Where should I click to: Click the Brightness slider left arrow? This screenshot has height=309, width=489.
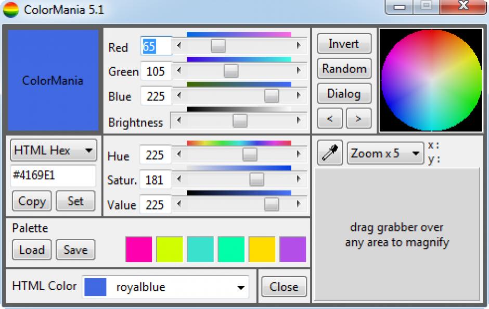(x=179, y=120)
